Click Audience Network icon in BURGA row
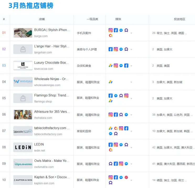195x188 pixels. (126, 30)
